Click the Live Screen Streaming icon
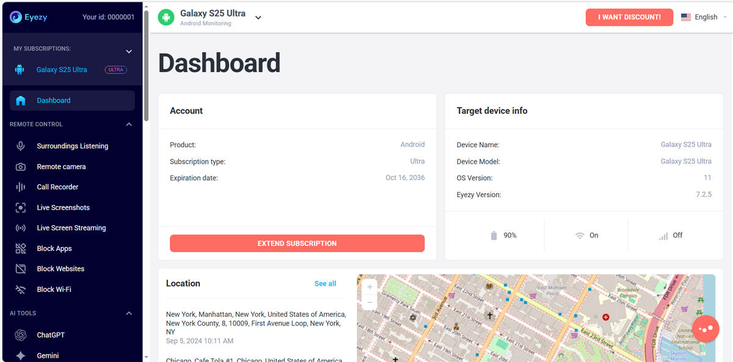733x362 pixels. [x=21, y=228]
